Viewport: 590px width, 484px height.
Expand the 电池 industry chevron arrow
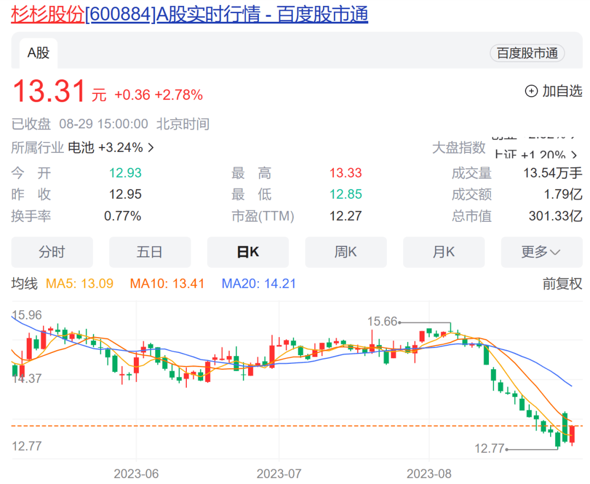tap(151, 147)
